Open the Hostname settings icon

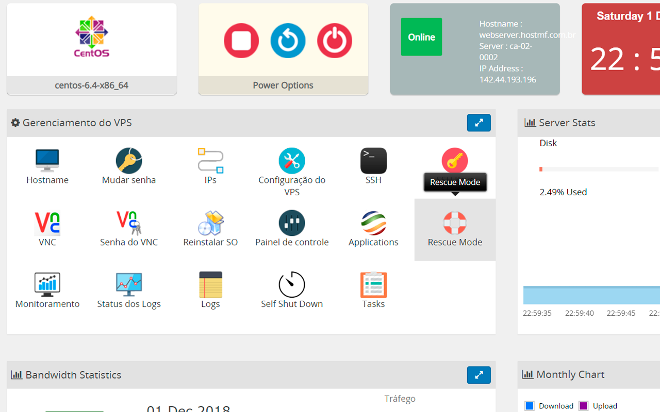coord(47,161)
